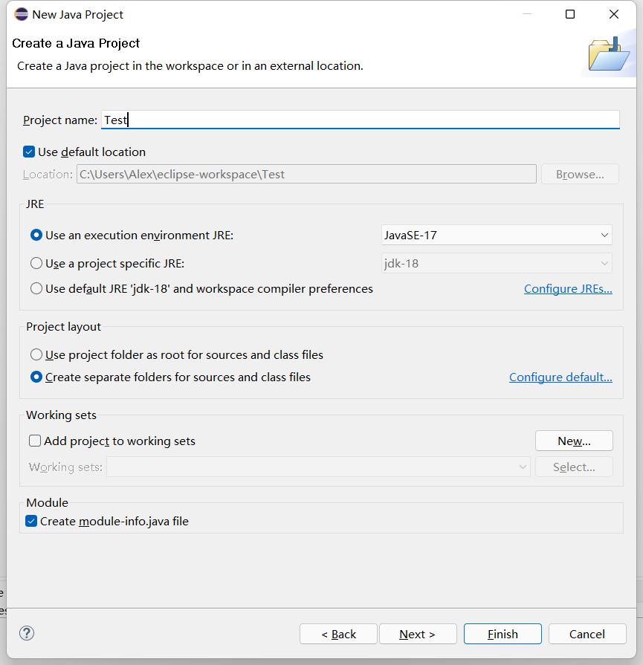
Task: Close the New Java Project dialog
Action: [613, 14]
